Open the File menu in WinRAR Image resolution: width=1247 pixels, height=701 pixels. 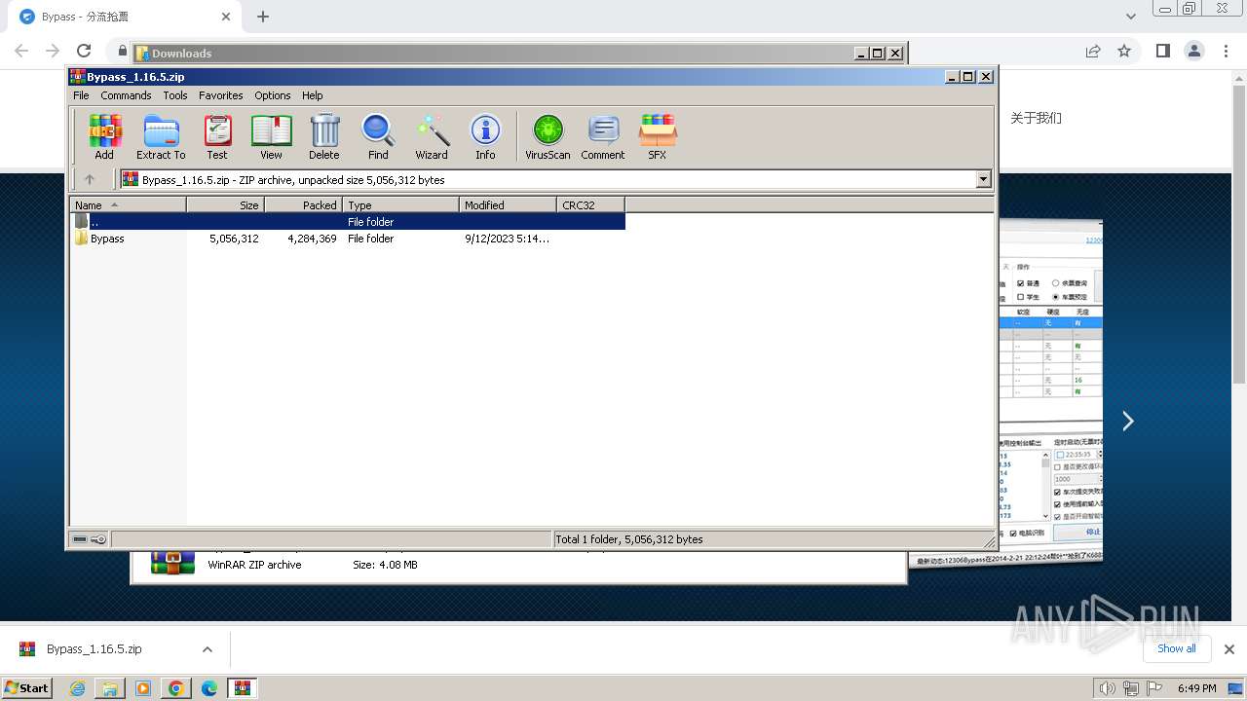(x=81, y=95)
